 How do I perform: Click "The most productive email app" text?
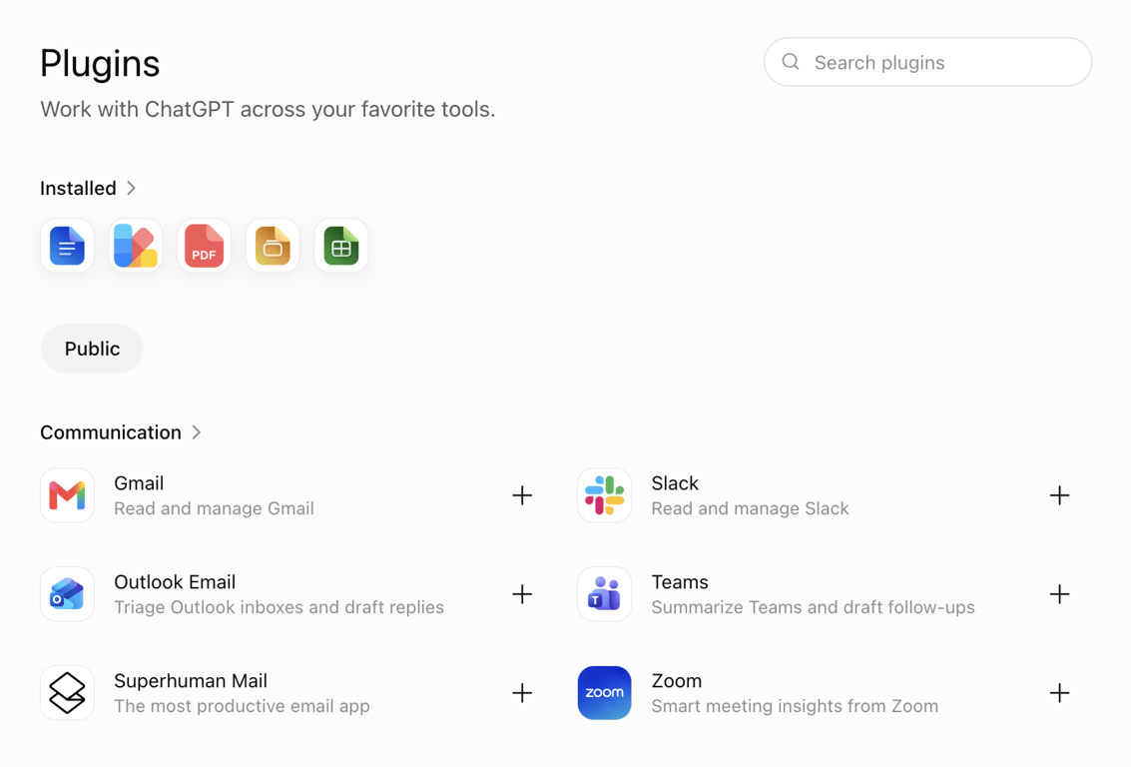(242, 706)
